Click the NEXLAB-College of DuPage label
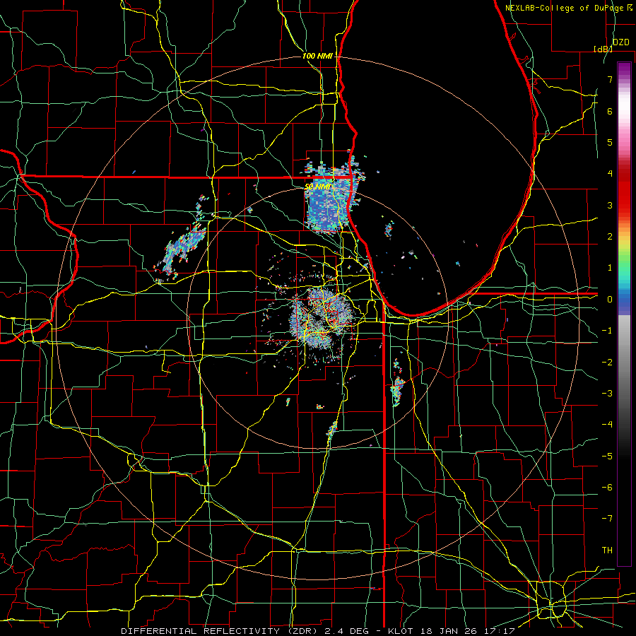This screenshot has width=636, height=636. click(564, 8)
